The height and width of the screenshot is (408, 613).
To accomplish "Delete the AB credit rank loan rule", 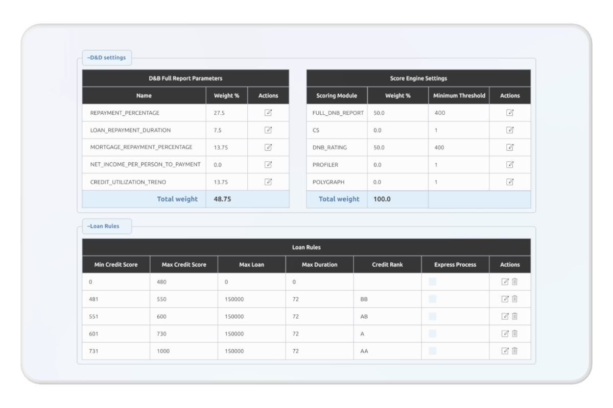I will click(515, 316).
